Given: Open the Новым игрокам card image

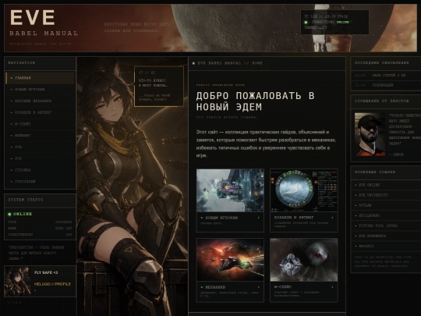Looking at the screenshot, I should pyautogui.click(x=230, y=190).
